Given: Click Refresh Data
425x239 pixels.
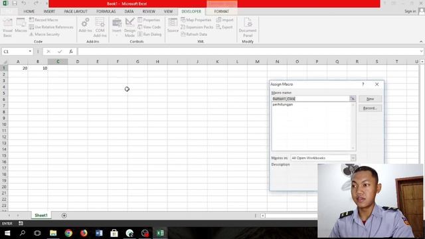Looking at the screenshot, I should tap(194, 34).
